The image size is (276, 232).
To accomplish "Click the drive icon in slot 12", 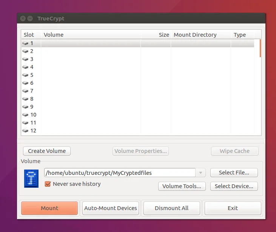I will pos(25,131).
